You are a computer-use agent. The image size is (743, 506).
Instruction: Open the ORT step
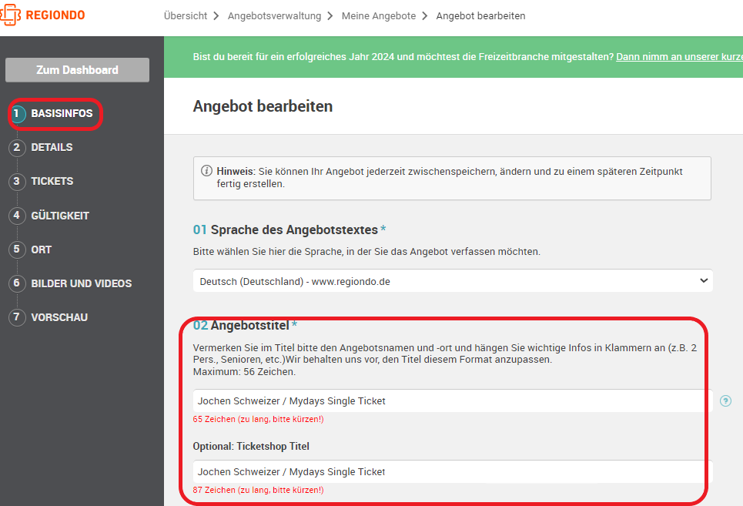tap(42, 250)
